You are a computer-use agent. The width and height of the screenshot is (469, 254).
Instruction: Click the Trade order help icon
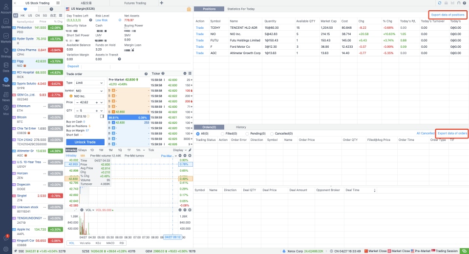coord(146,74)
